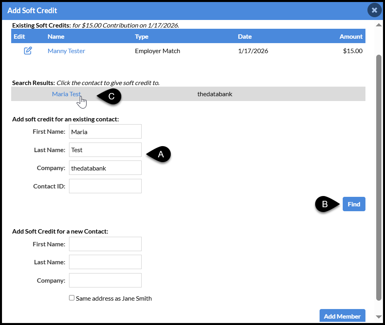Image resolution: width=385 pixels, height=325 pixels.
Task: Focus Company field containing thedatabank
Action: pyautogui.click(x=105, y=168)
